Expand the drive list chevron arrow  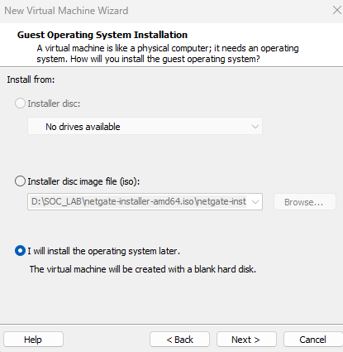255,127
